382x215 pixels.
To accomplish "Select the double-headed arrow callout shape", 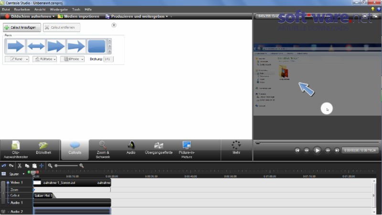I will 36,46.
